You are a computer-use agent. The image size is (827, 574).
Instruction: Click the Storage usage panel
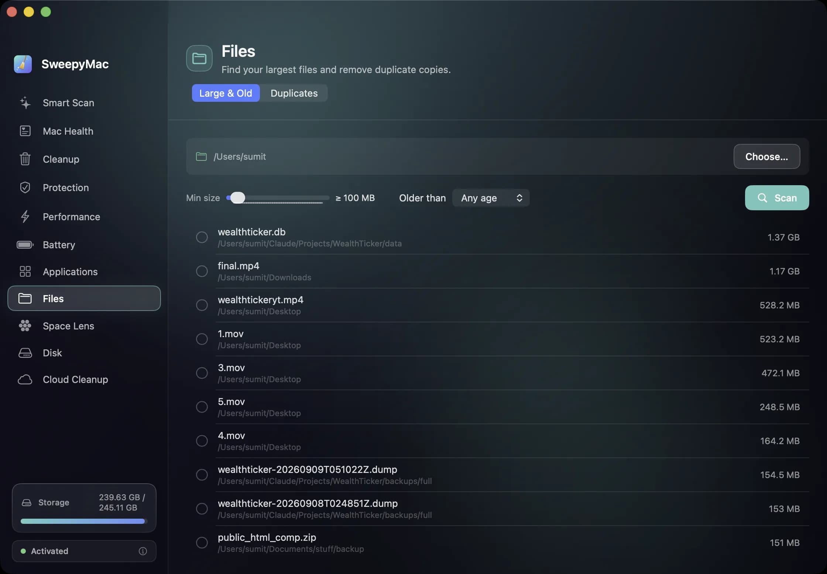coord(84,508)
